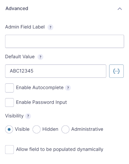The height and width of the screenshot is (164, 129).
Task: Open the Default Value help question mark icon
Action: [x=40, y=57]
